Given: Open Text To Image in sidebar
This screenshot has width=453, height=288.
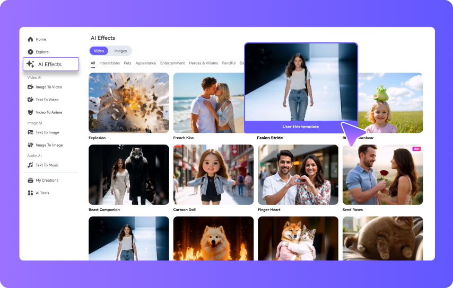Looking at the screenshot, I should (47, 132).
